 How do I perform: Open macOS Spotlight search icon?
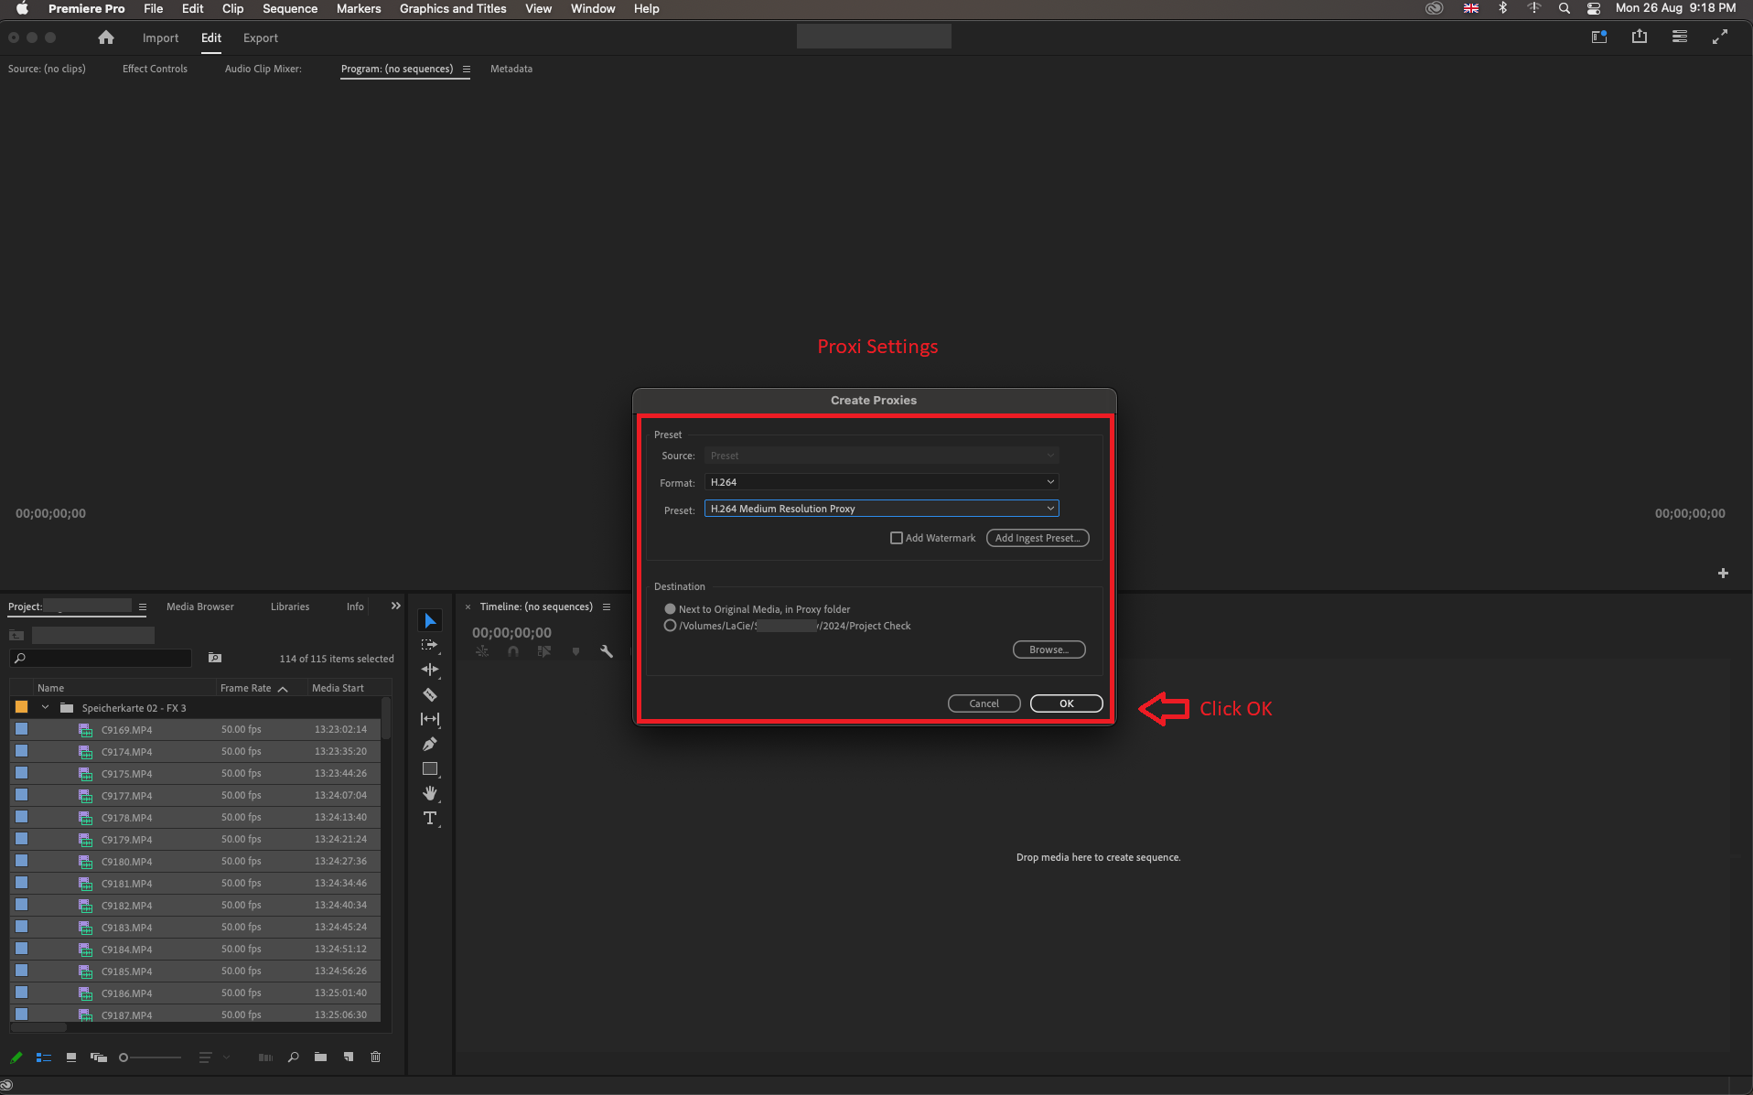[x=1565, y=8]
